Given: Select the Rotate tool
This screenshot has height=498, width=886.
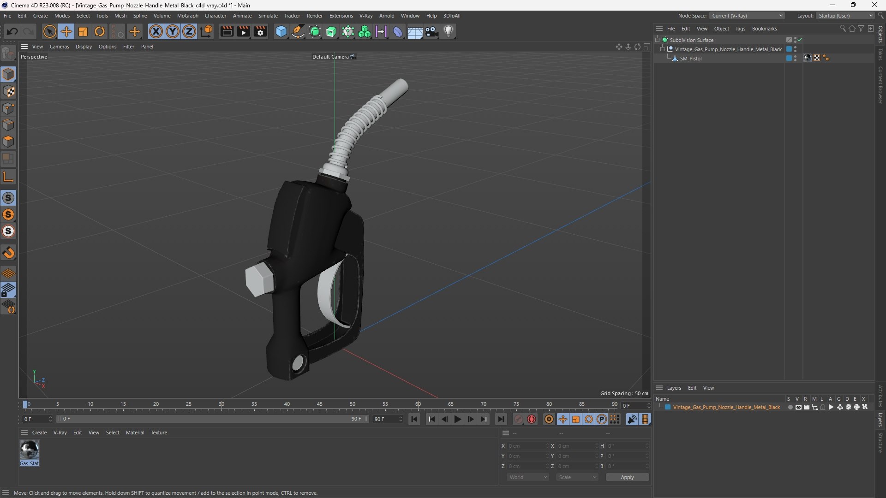Looking at the screenshot, I should point(100,31).
